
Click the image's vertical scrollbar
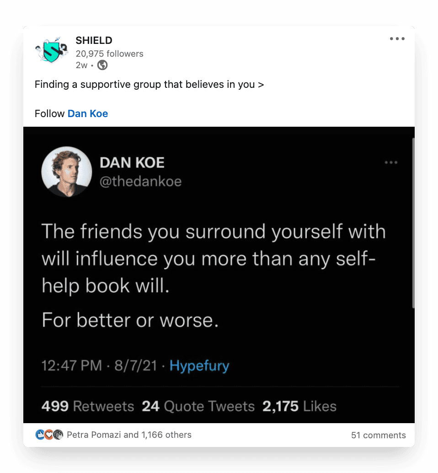(413, 223)
